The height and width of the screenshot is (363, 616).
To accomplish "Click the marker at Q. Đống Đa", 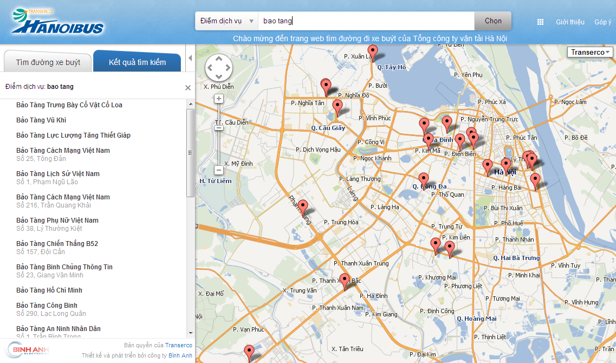I will point(424,181).
